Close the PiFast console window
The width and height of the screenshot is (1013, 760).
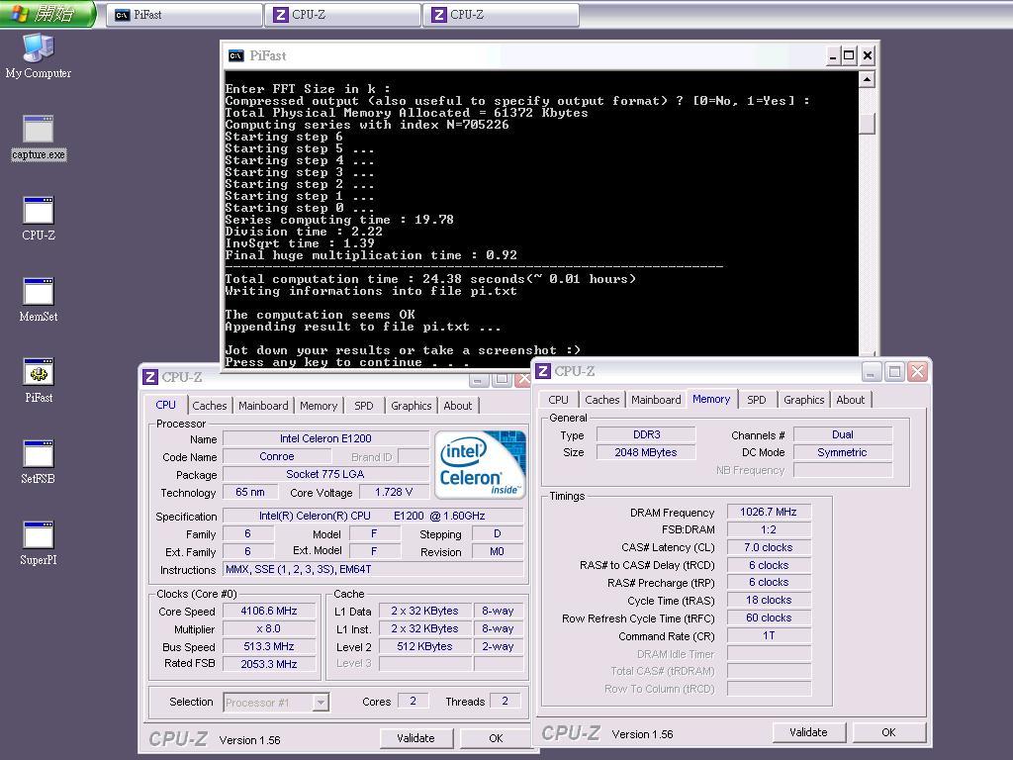tap(867, 55)
